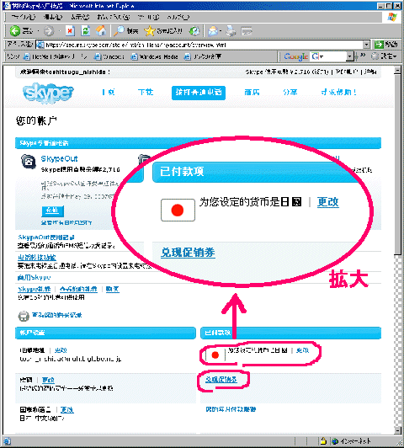Click the Edit icon right of printer
Viewport: 404px width, 448px height.
(247, 31)
